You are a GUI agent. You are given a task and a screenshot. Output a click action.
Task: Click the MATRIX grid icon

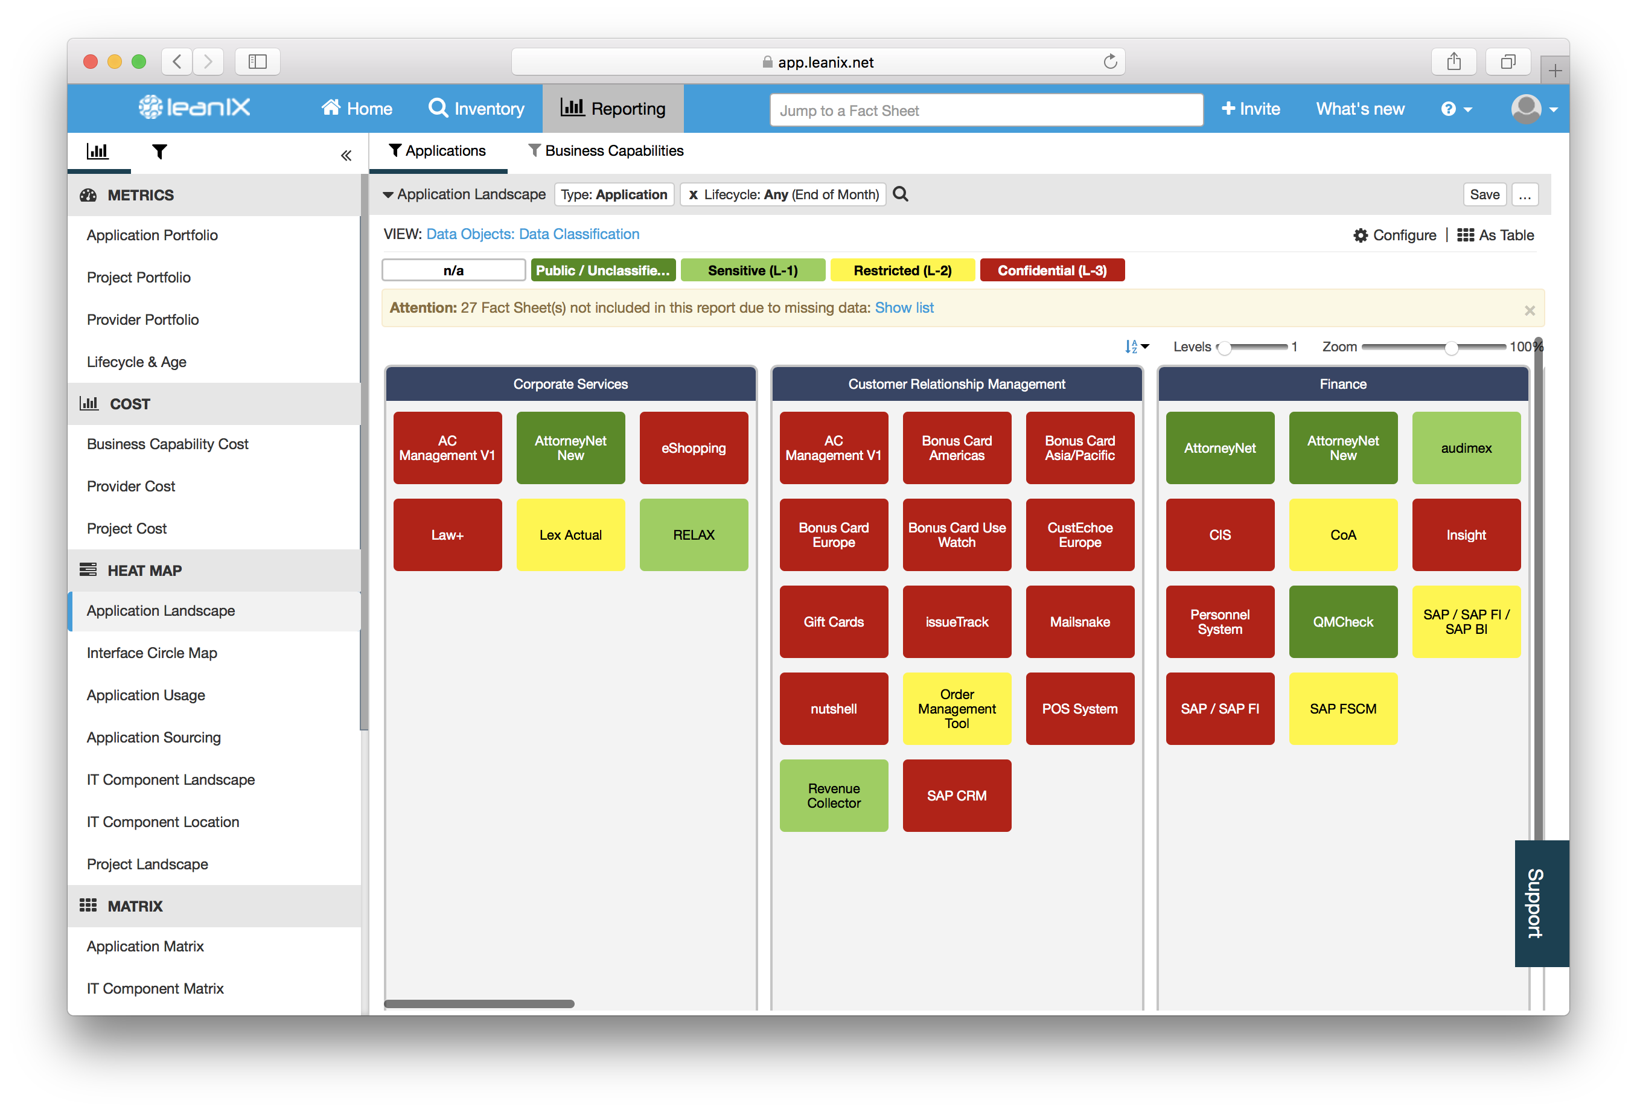pos(88,905)
